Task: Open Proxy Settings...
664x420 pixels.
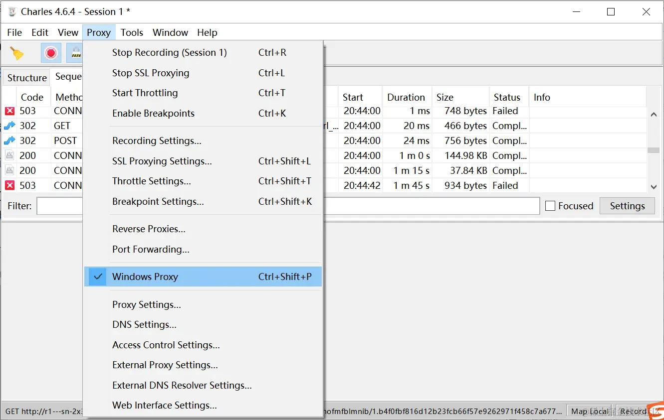Action: pyautogui.click(x=203, y=304)
